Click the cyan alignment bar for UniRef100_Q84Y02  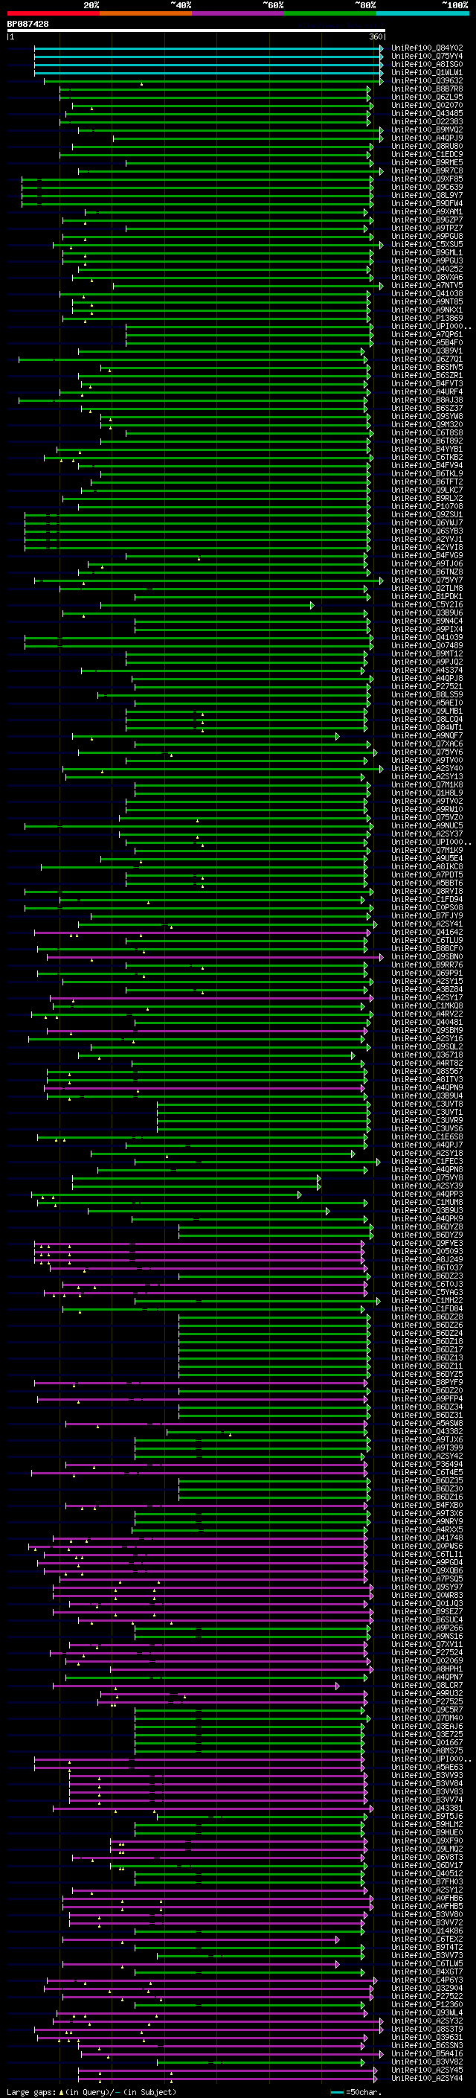(208, 48)
